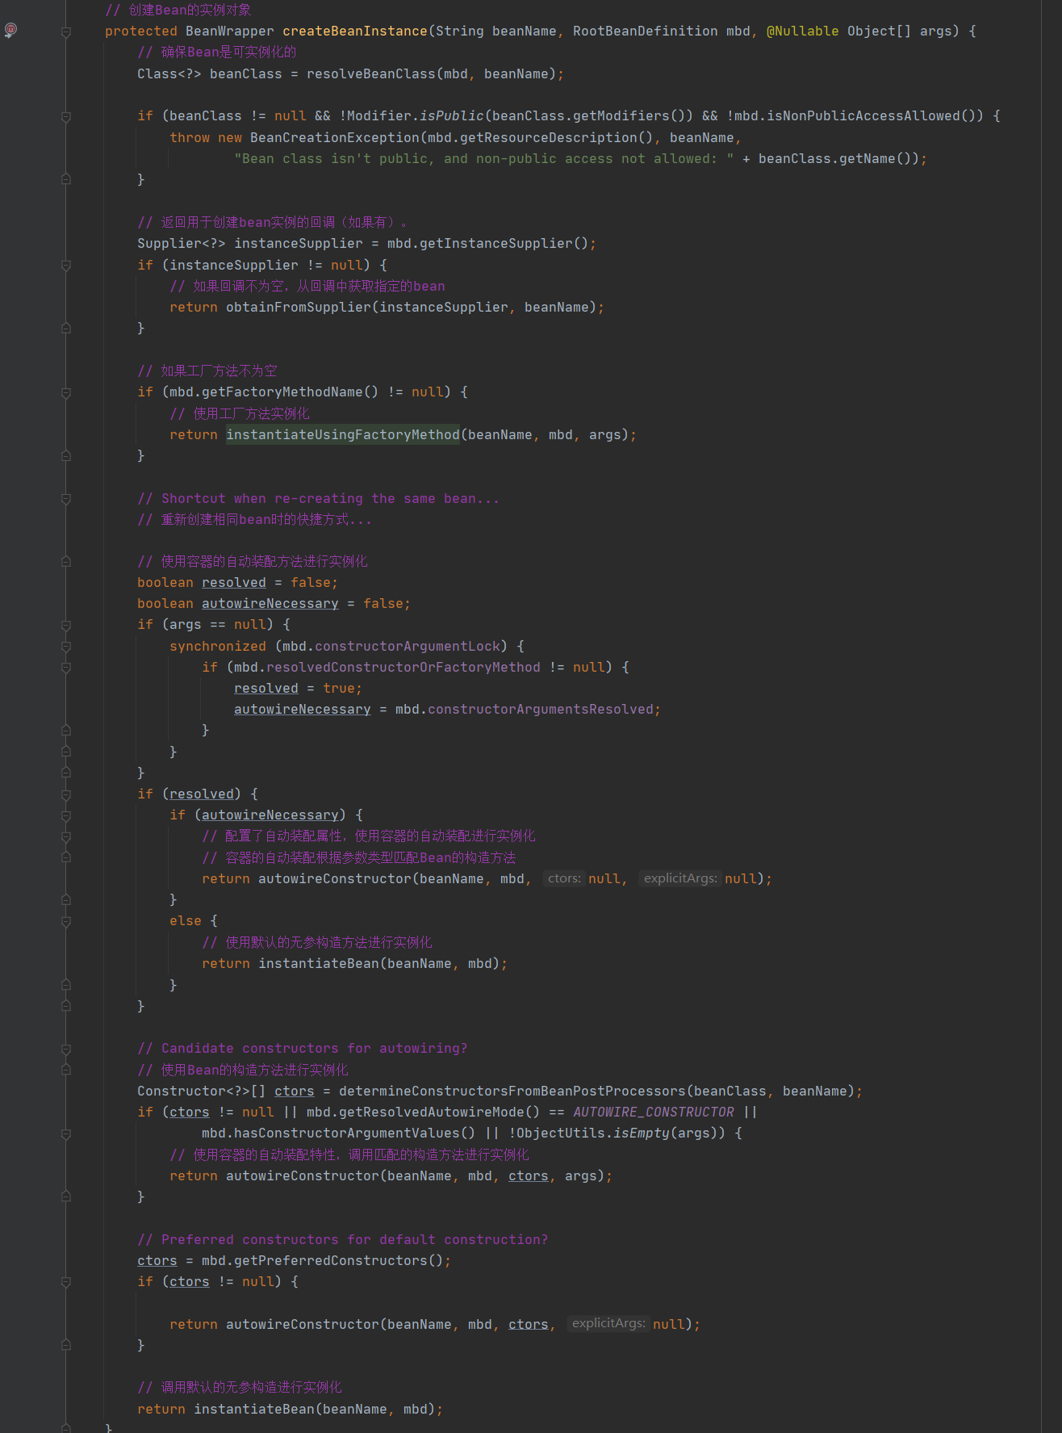Click 'boolean resolved = false' variable name

coord(233,582)
